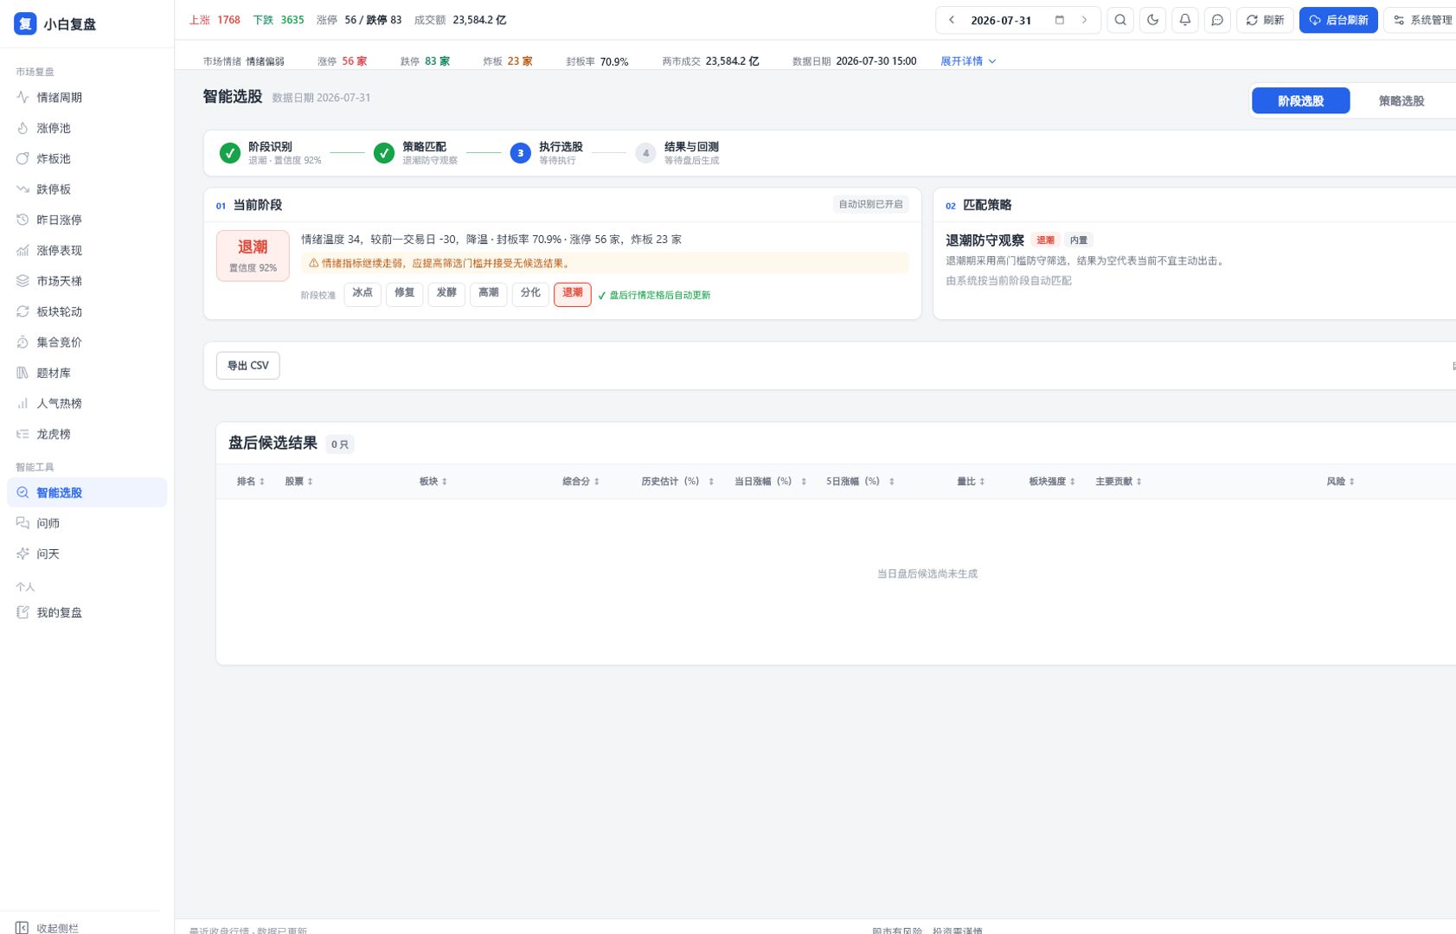Click the 小白复盘 logo icon

(25, 24)
